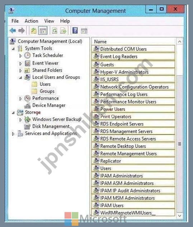
Task: Open the View menu
Action: point(49,21)
